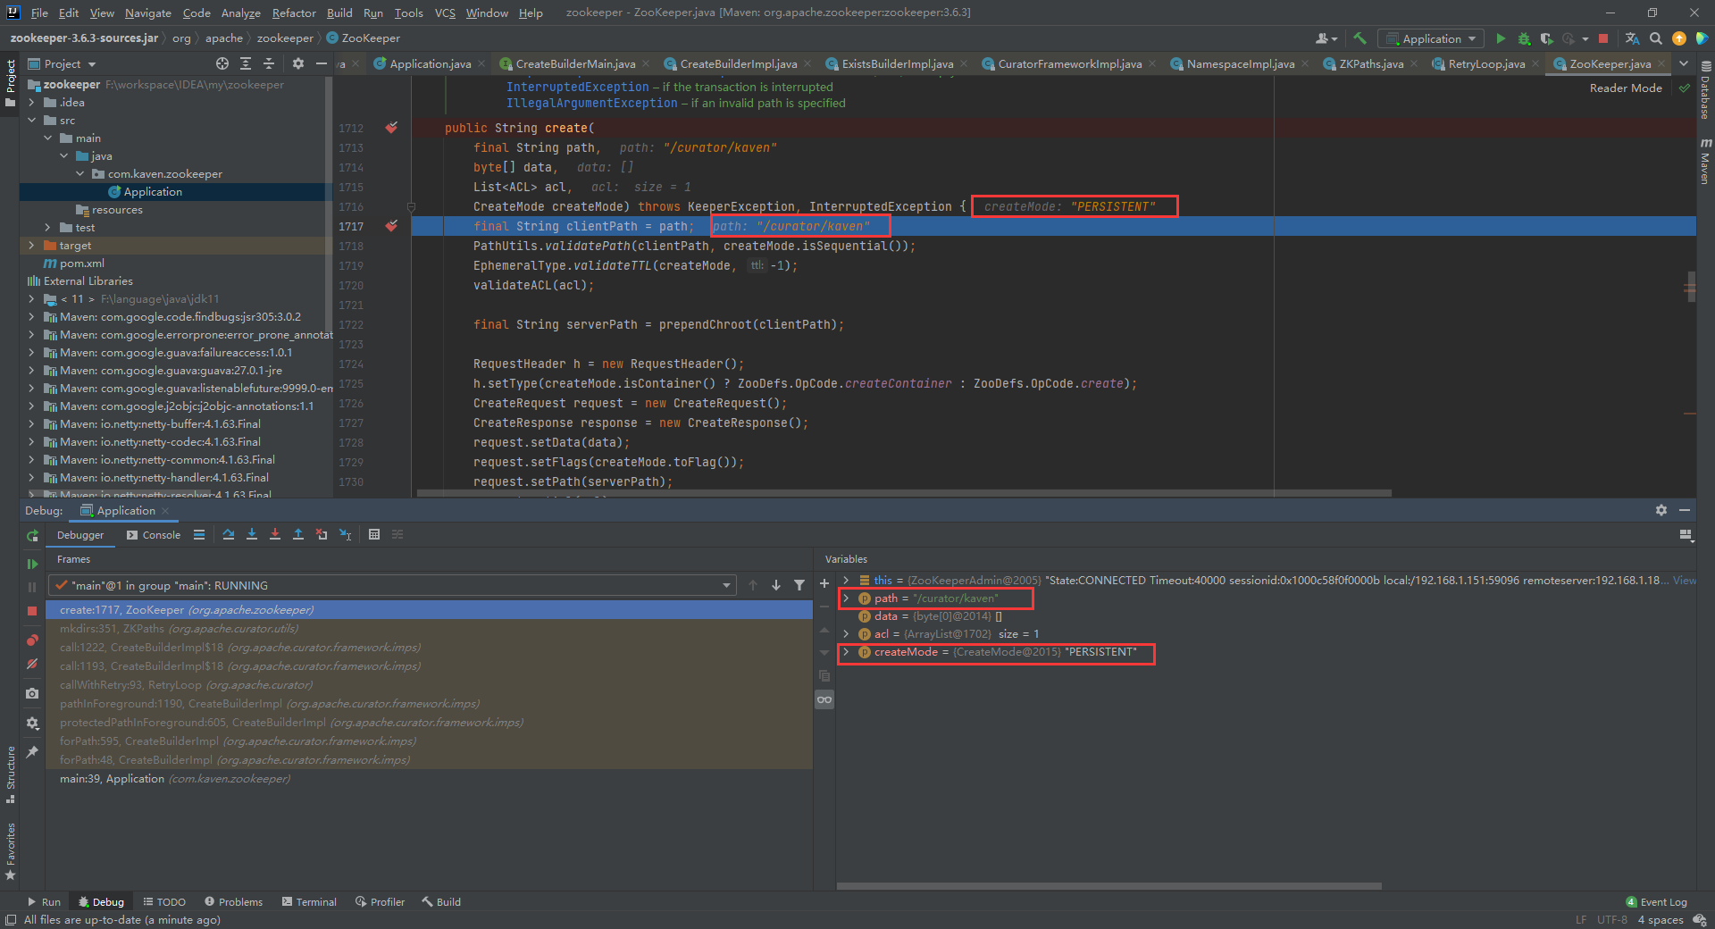Open the Event Log
1715x929 pixels.
(1657, 902)
